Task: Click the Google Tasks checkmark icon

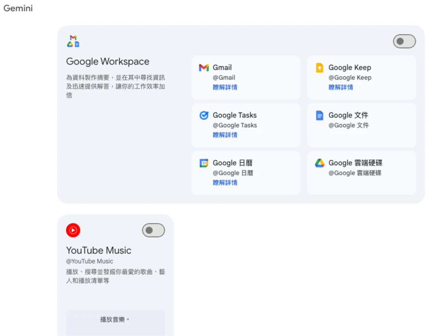Action: tap(204, 115)
